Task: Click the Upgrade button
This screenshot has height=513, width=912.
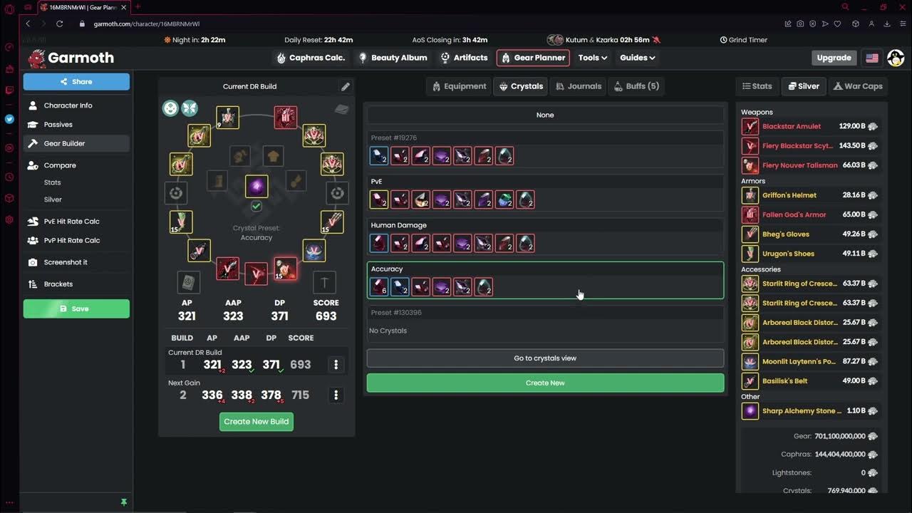Action: pos(834,58)
